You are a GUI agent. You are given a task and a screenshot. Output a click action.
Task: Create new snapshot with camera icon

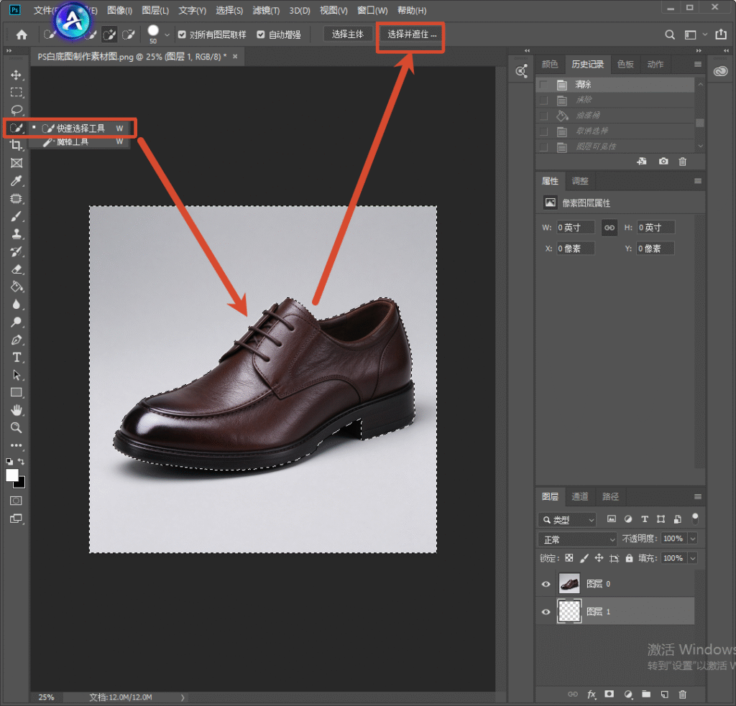point(663,162)
